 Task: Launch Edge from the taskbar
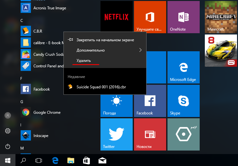point(55,161)
